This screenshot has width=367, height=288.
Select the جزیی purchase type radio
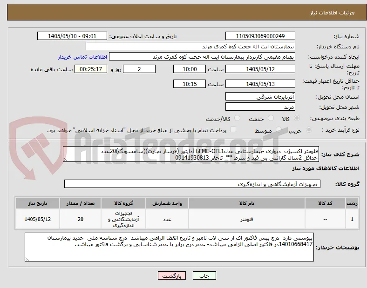tap(309, 130)
